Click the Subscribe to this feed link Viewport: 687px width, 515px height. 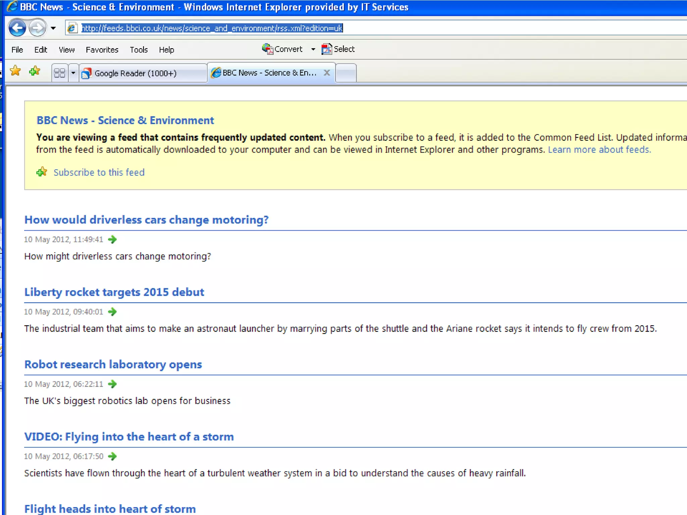pos(99,172)
